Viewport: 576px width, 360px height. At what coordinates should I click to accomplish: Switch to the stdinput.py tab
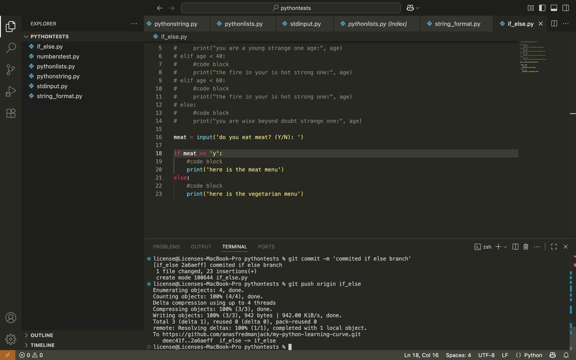click(305, 24)
